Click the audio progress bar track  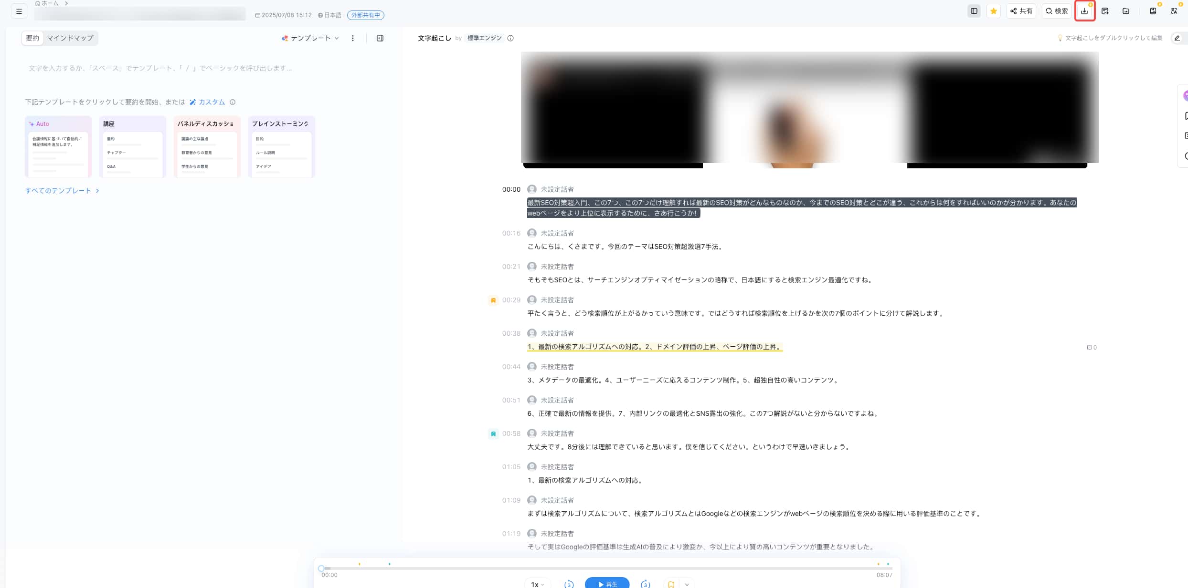click(x=606, y=568)
